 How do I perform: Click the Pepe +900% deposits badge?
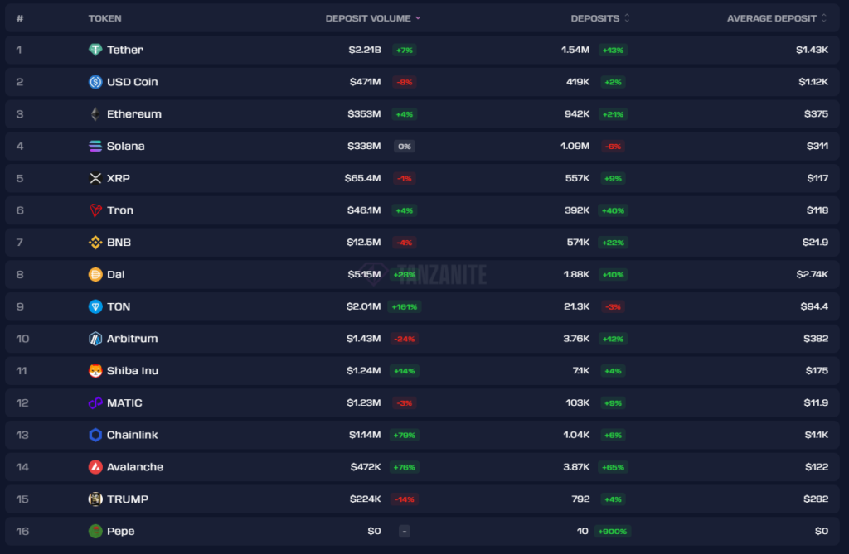pyautogui.click(x=612, y=531)
